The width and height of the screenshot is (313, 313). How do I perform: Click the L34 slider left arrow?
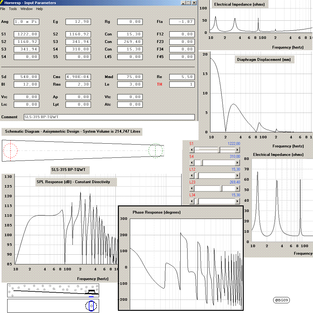point(192,201)
